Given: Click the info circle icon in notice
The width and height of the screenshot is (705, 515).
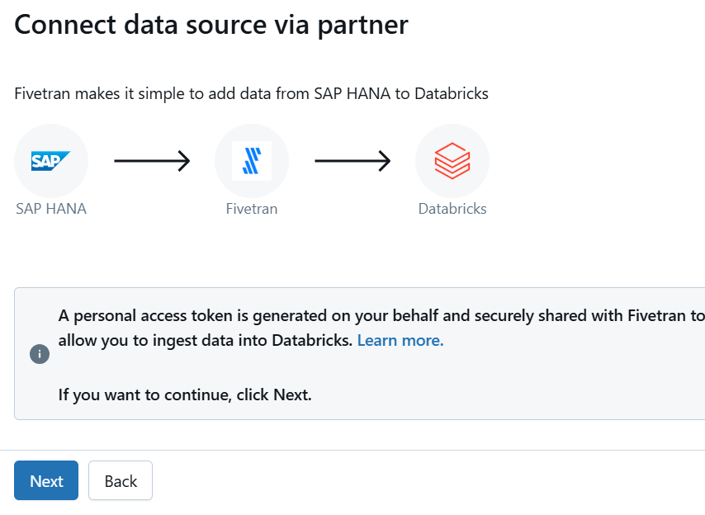Looking at the screenshot, I should [x=40, y=354].
